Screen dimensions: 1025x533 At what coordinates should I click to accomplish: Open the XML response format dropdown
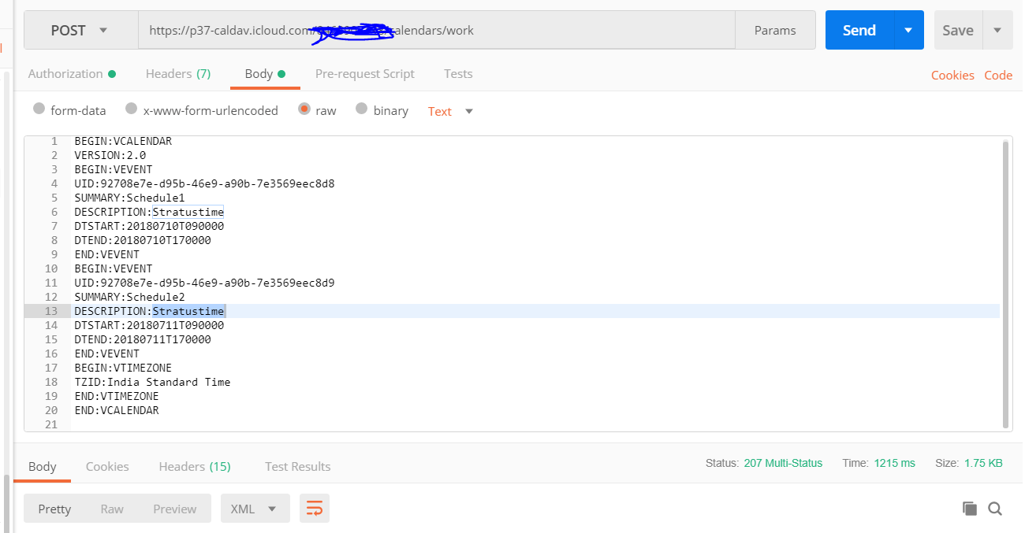[x=255, y=509]
